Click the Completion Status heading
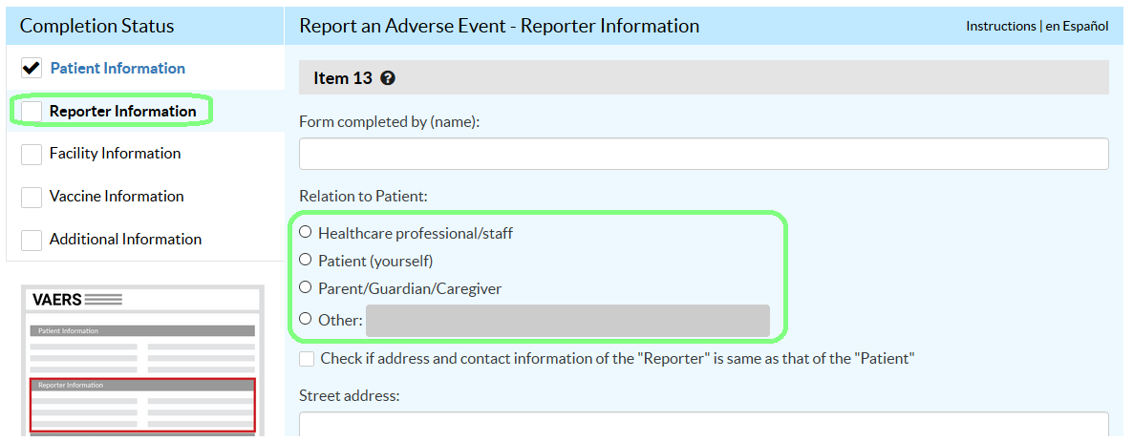The width and height of the screenshot is (1133, 442). 96,26
